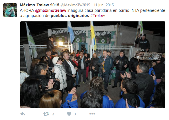Click the like count showing 3

[75, 114]
